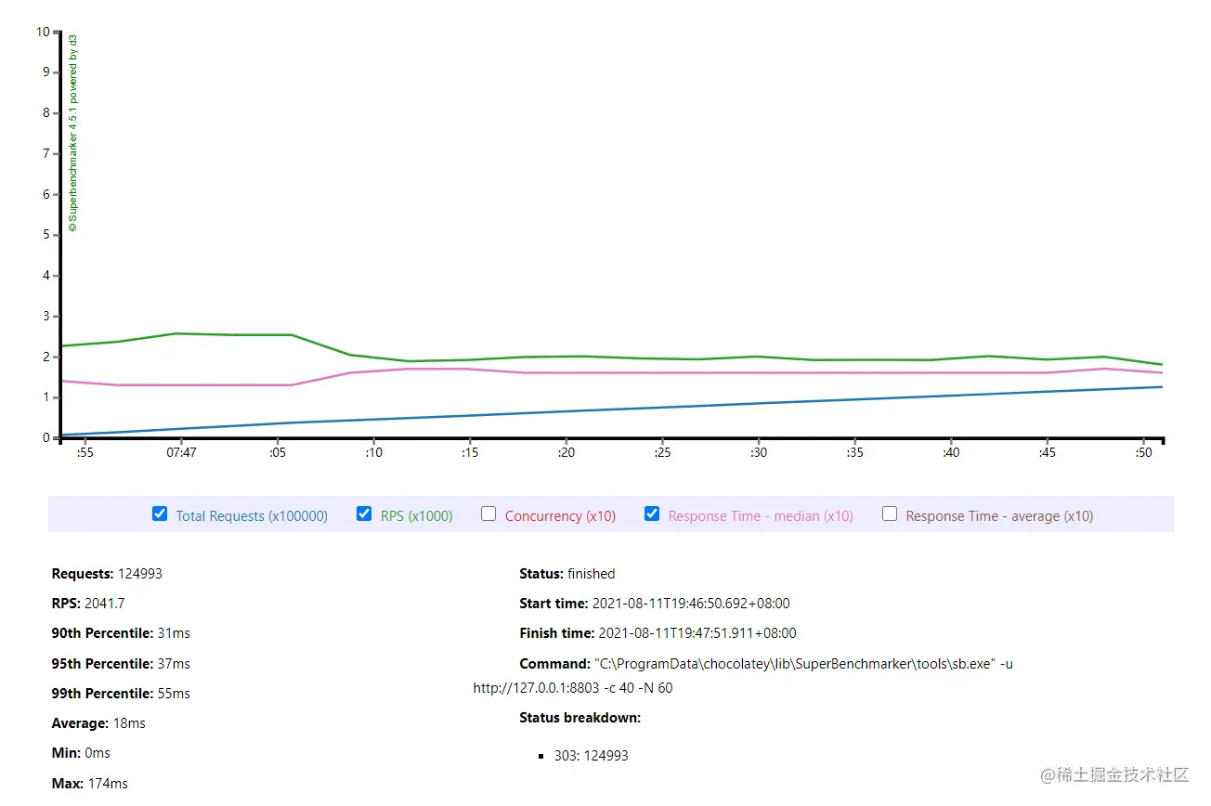Screen dimensions: 1211x806
Task: Click the '95th Percentile: 37ms' value
Action: click(121, 664)
